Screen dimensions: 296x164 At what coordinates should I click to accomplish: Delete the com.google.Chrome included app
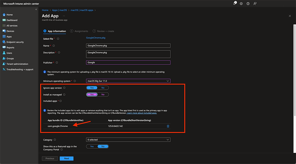(168, 126)
